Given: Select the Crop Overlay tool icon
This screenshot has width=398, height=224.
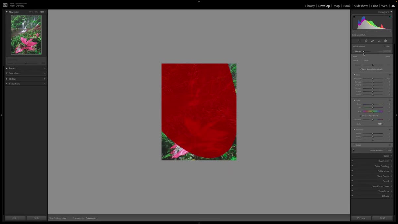Looking at the screenshot, I should point(366,41).
